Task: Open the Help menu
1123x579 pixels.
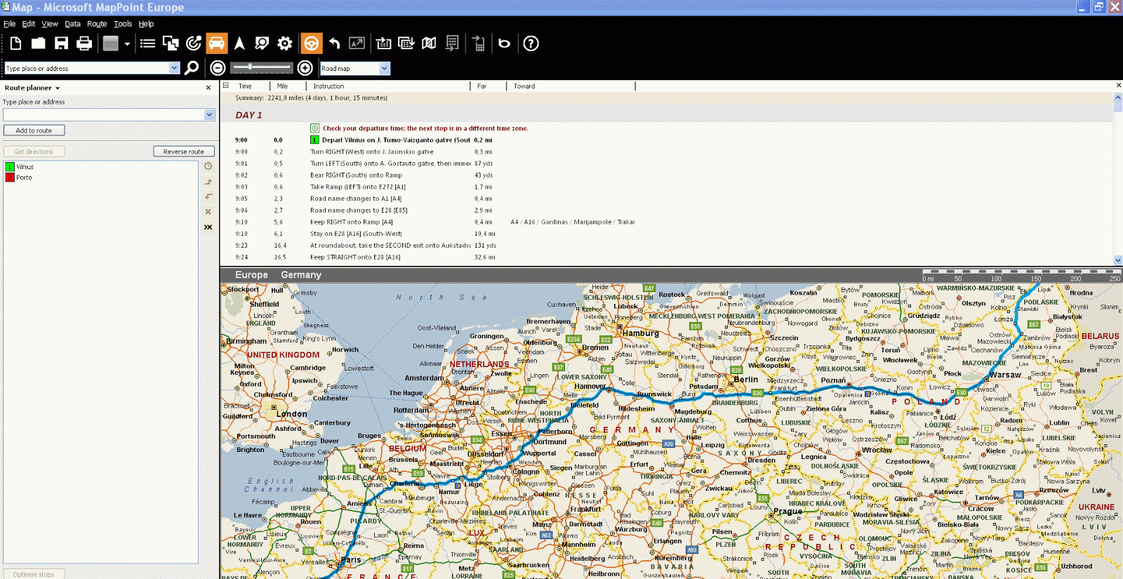Action: coord(146,24)
